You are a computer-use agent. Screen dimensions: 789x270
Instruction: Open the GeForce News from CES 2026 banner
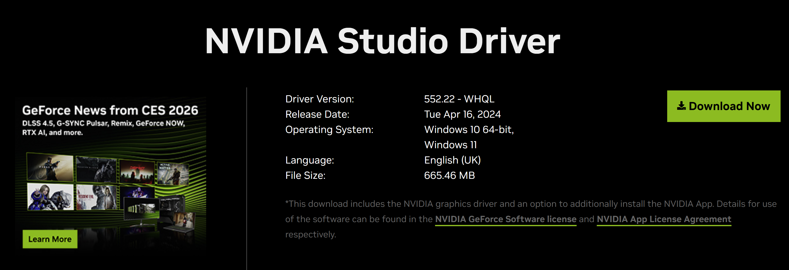[111, 175]
